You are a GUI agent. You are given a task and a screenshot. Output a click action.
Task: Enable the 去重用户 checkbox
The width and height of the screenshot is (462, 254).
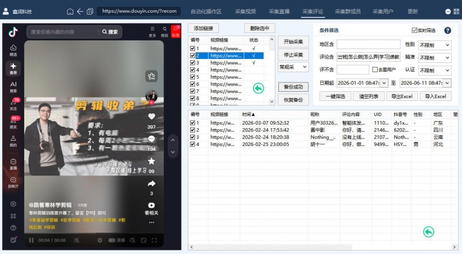(x=374, y=70)
